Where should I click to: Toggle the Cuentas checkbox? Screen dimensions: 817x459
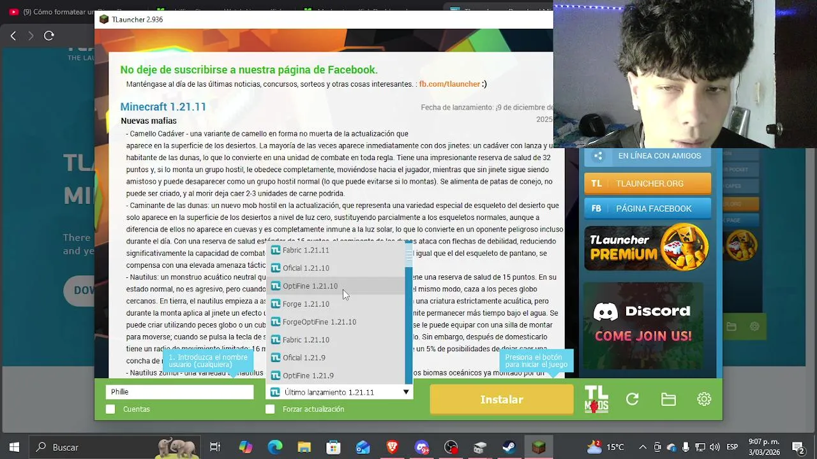pyautogui.click(x=110, y=409)
